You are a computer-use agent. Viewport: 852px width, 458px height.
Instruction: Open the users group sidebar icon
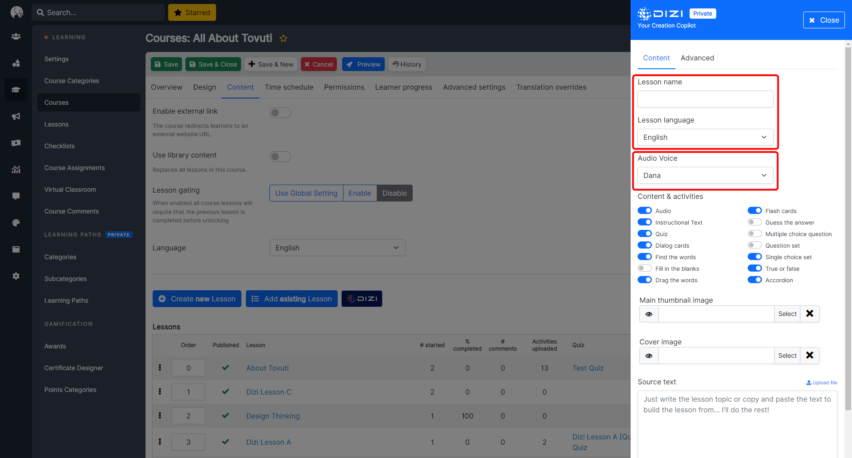[16, 36]
